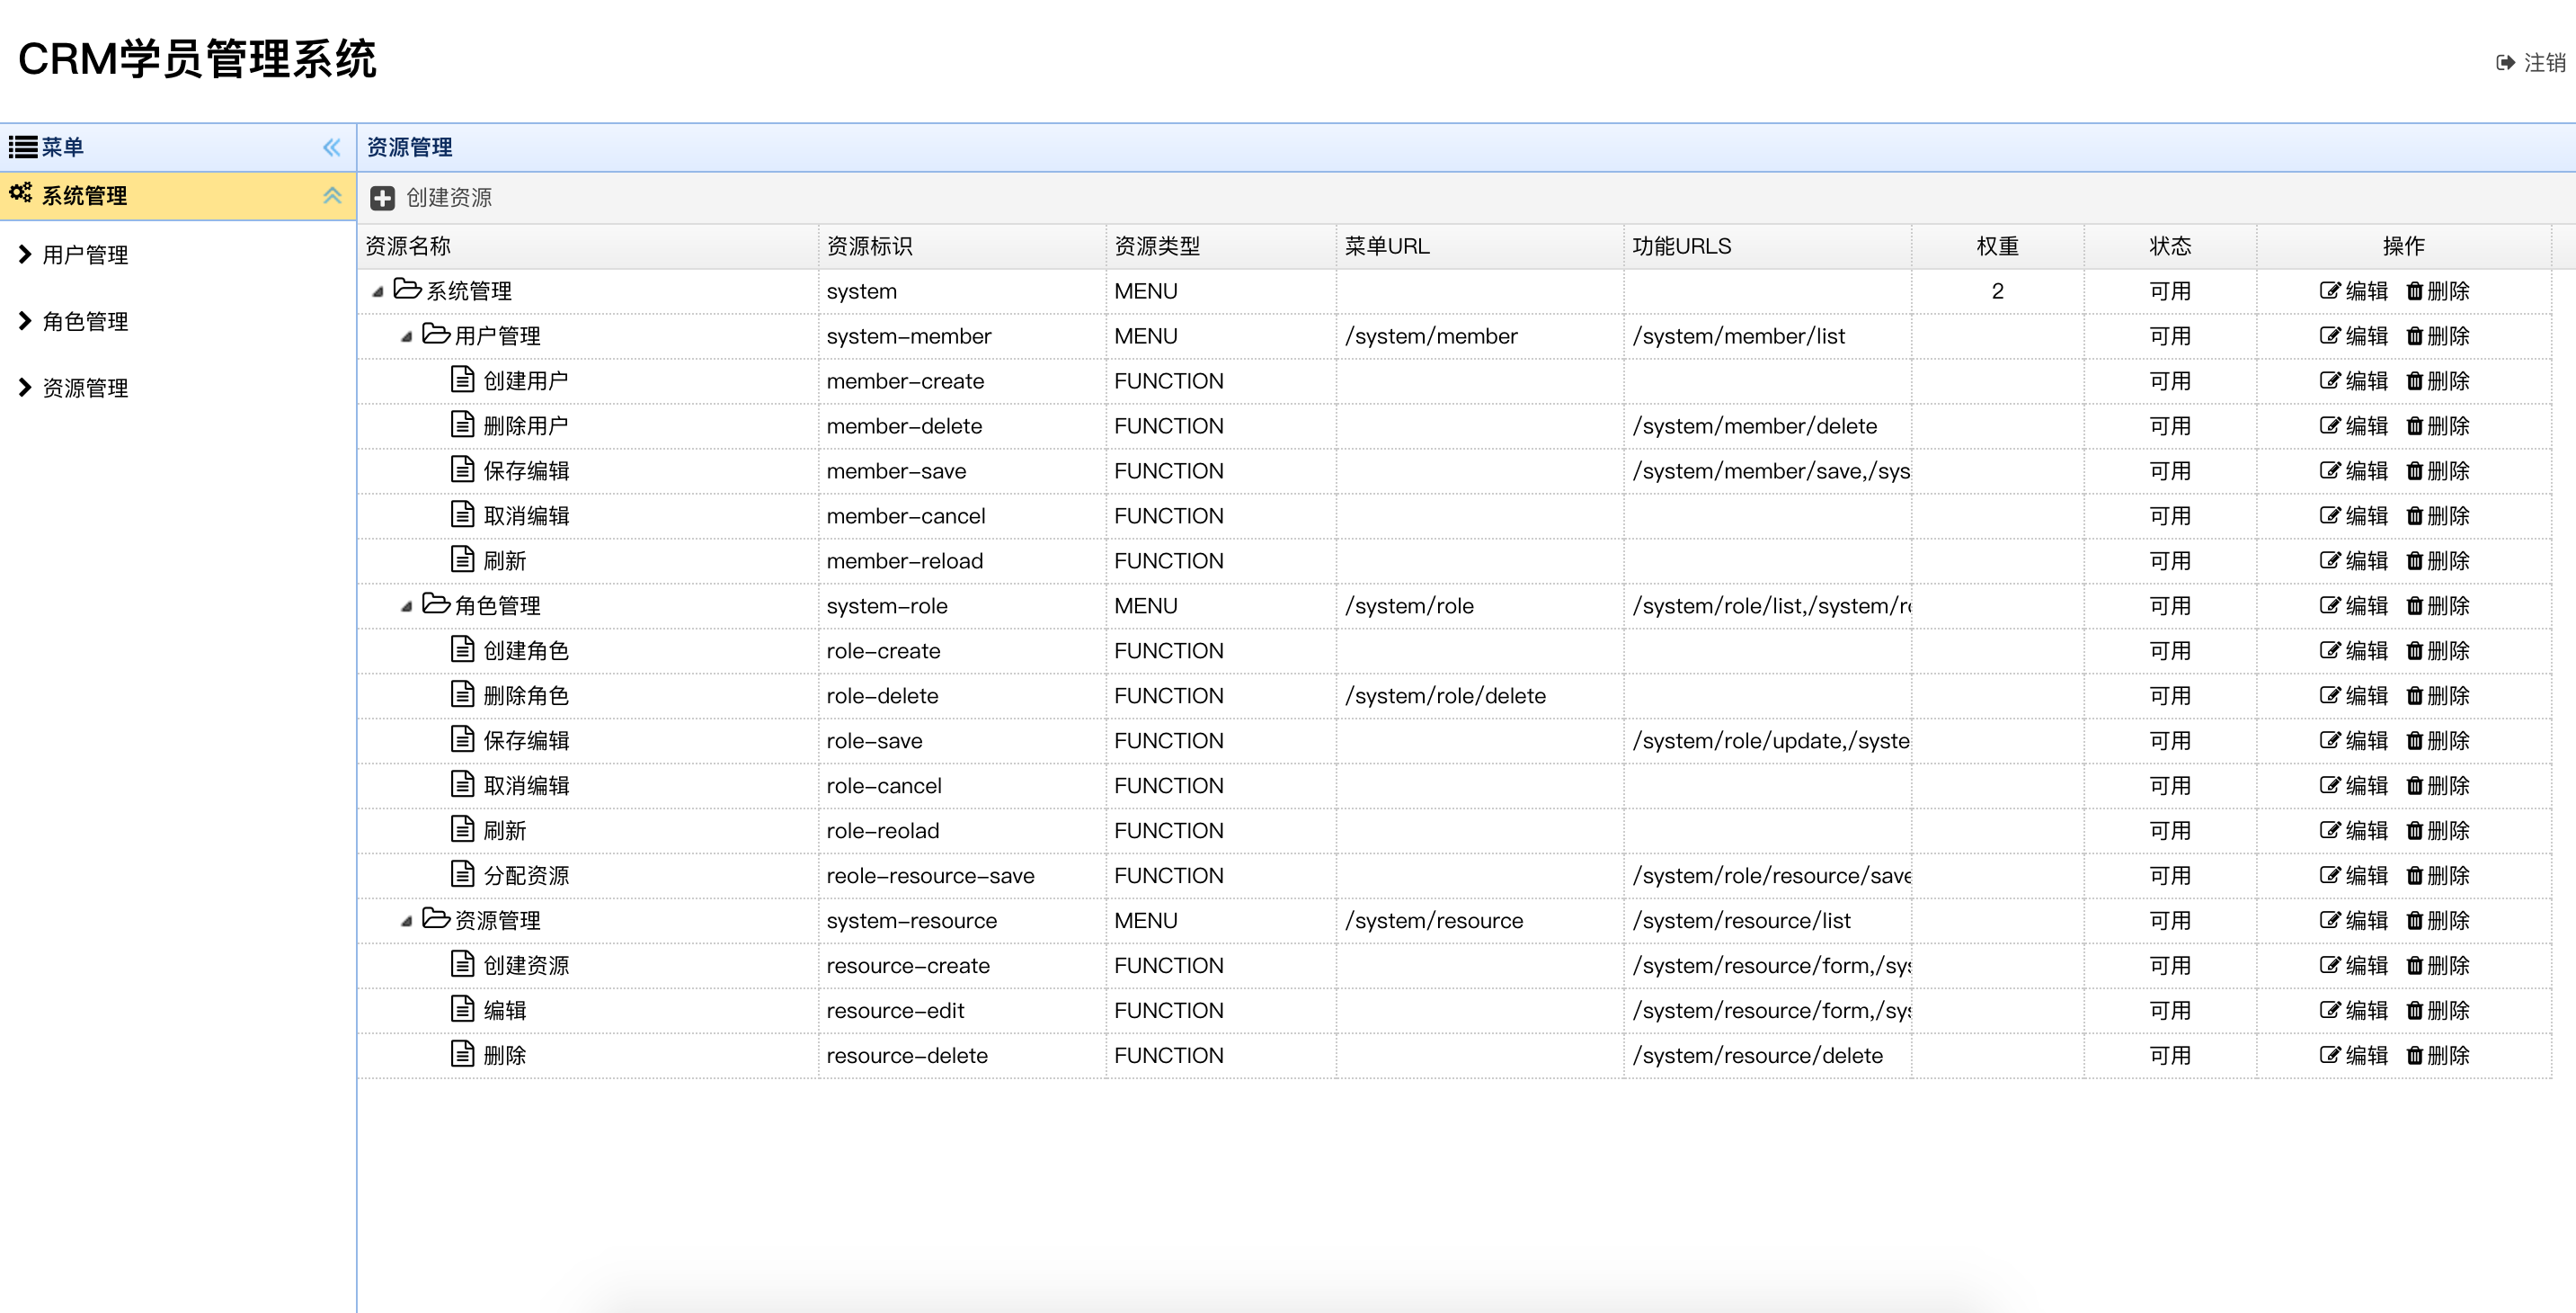Click trash icon for role-save row
The image size is (2576, 1313).
pyautogui.click(x=2414, y=740)
